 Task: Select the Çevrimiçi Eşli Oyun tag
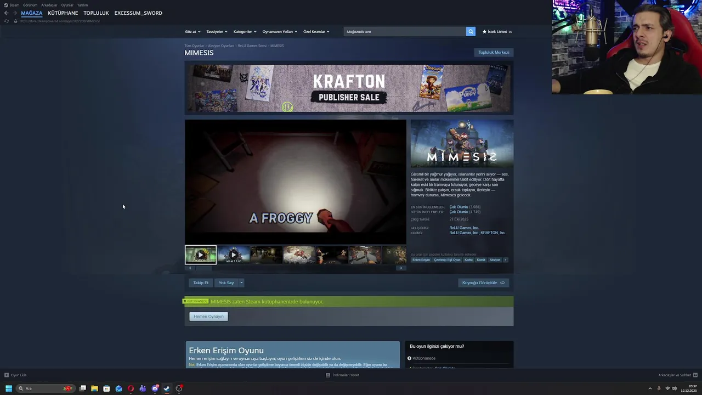(x=447, y=260)
